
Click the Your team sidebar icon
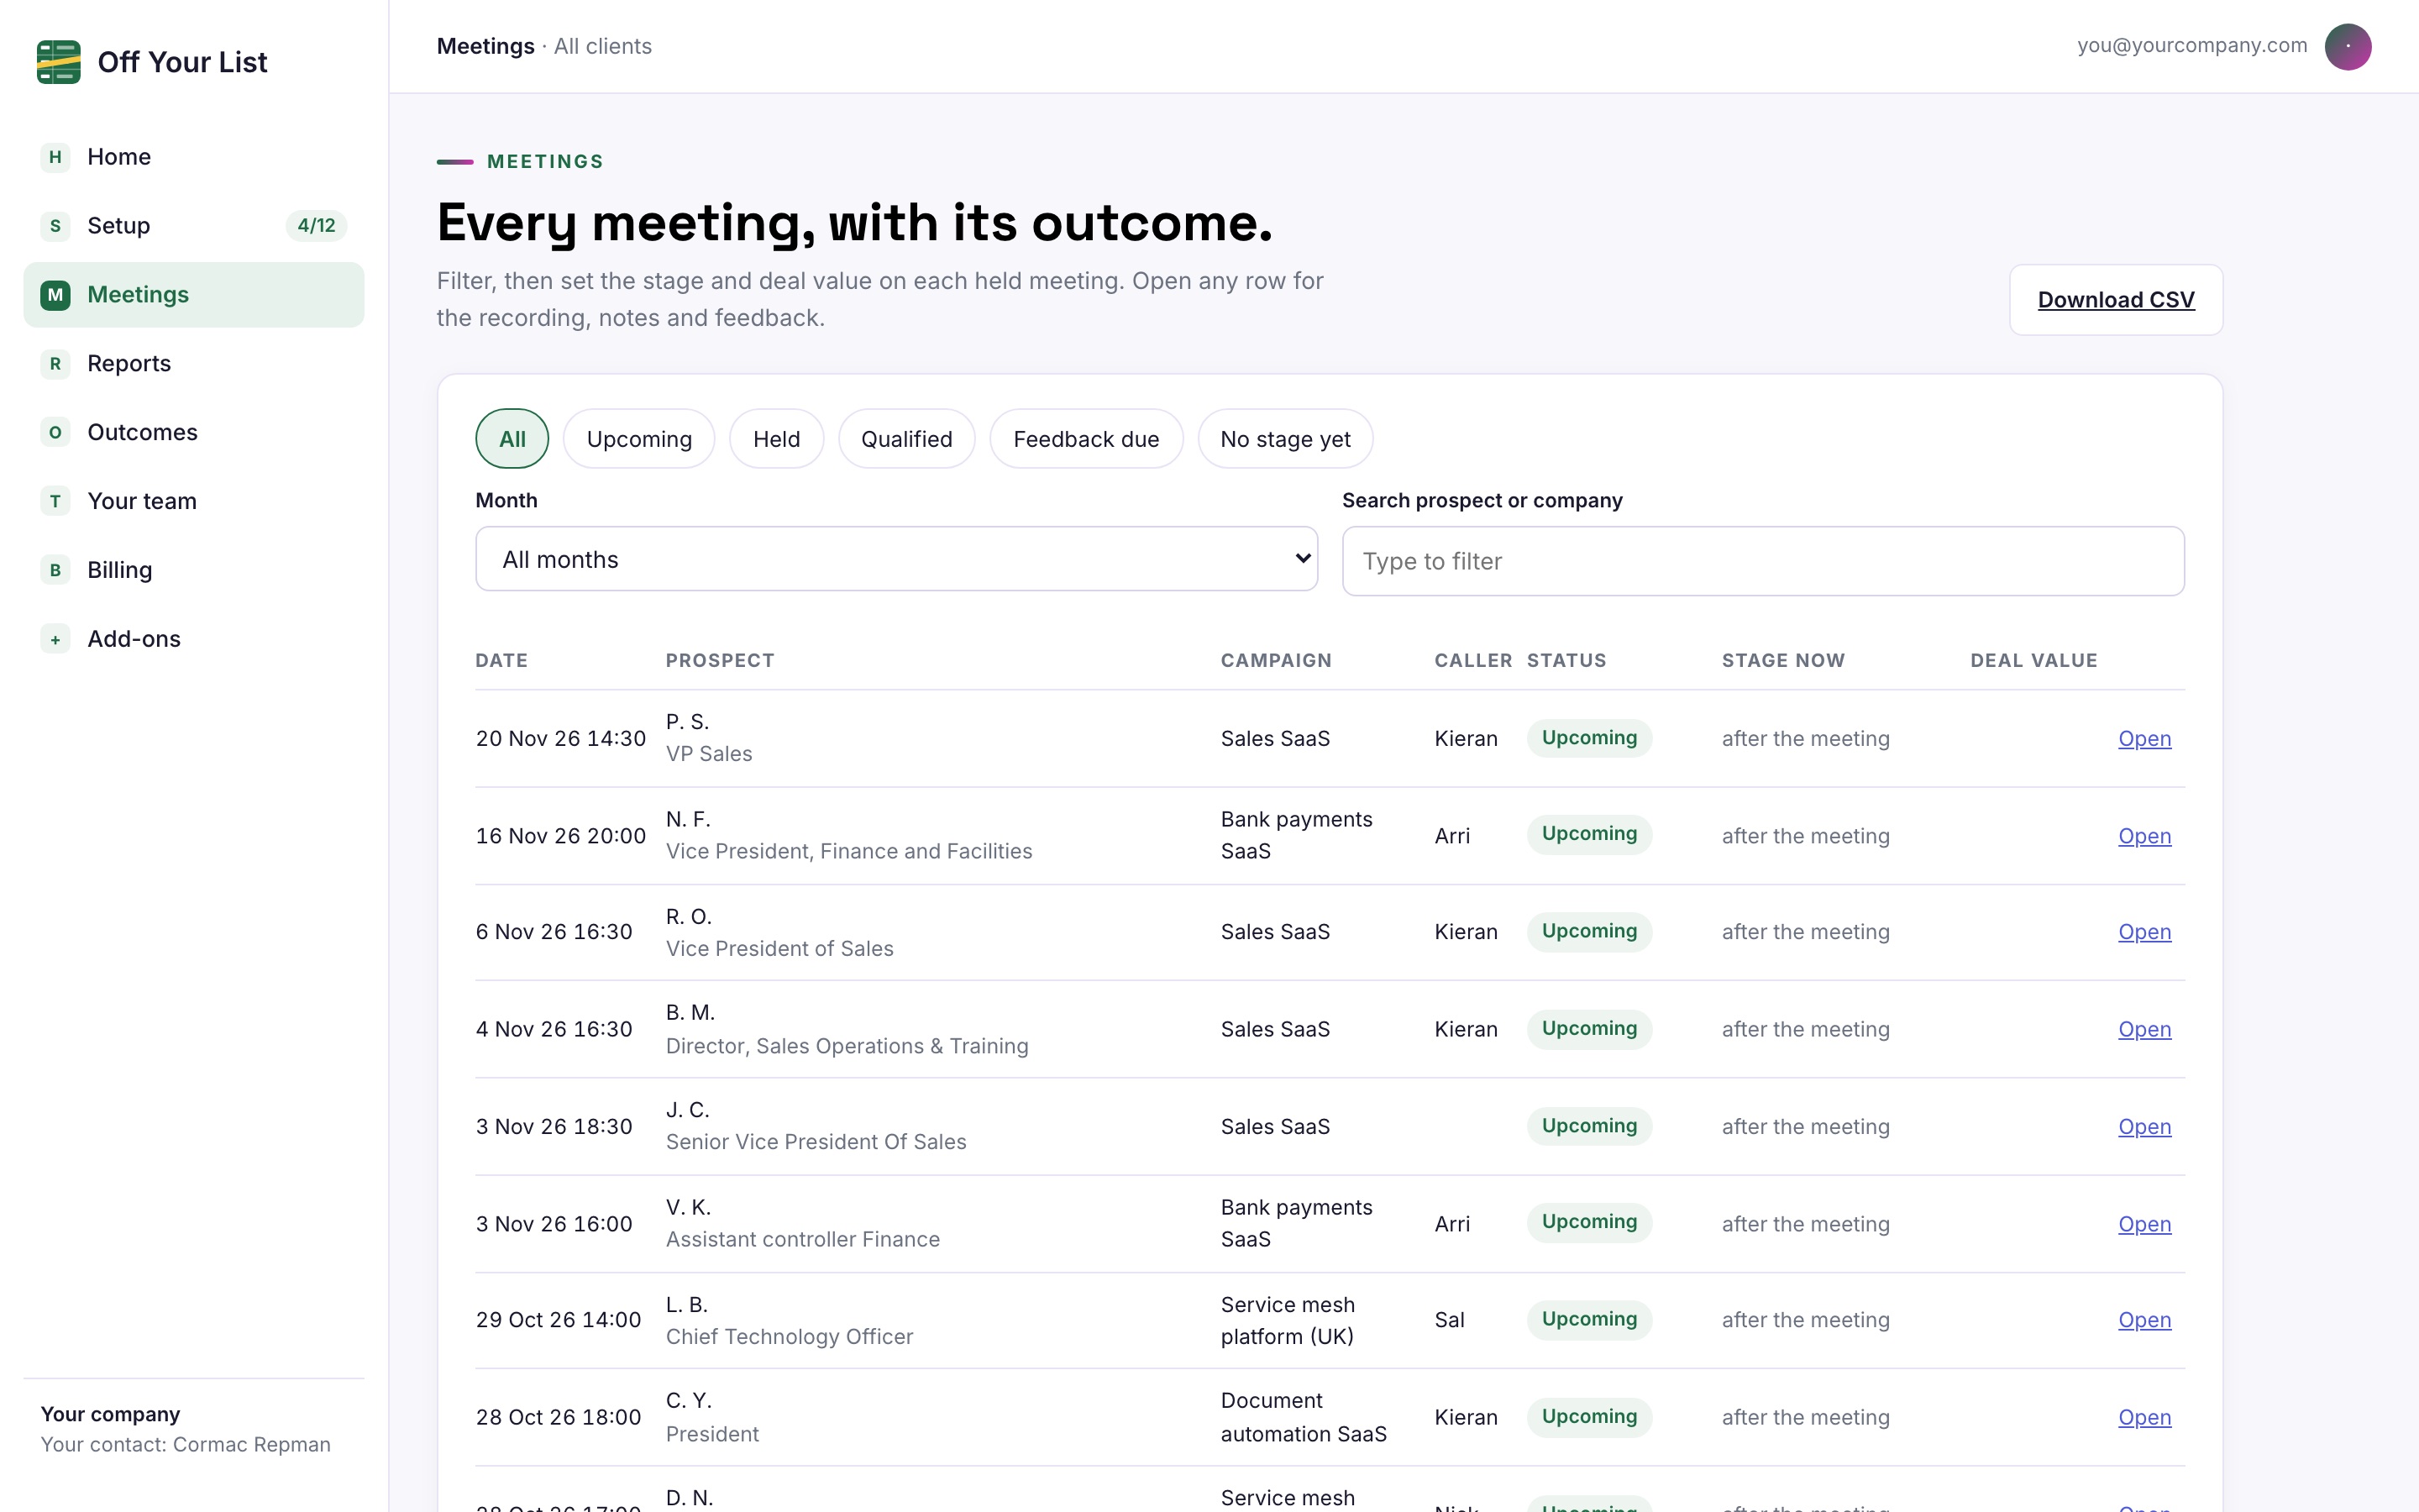(55, 502)
